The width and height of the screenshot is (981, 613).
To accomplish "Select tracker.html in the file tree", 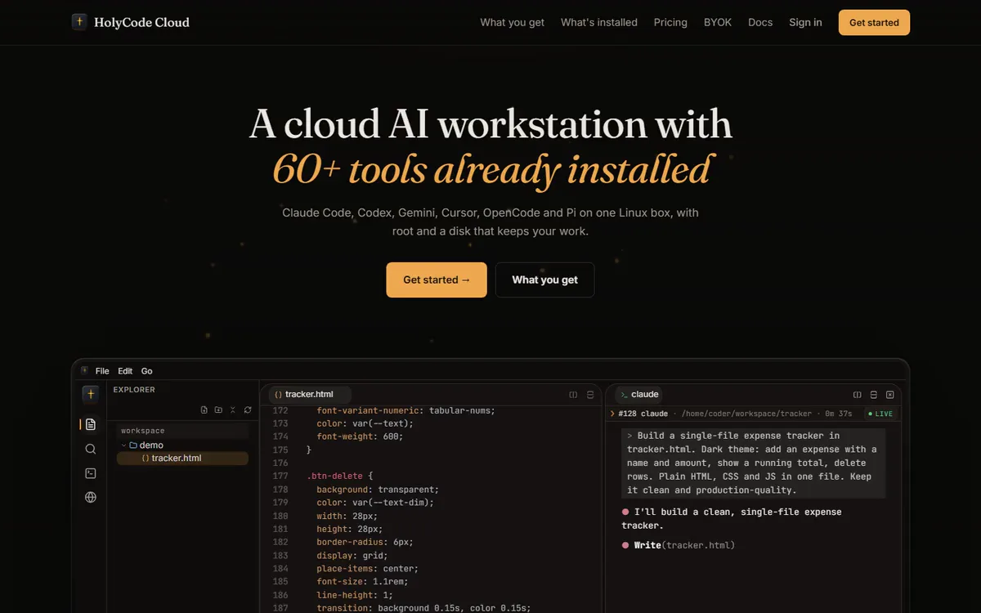I will [x=182, y=459].
